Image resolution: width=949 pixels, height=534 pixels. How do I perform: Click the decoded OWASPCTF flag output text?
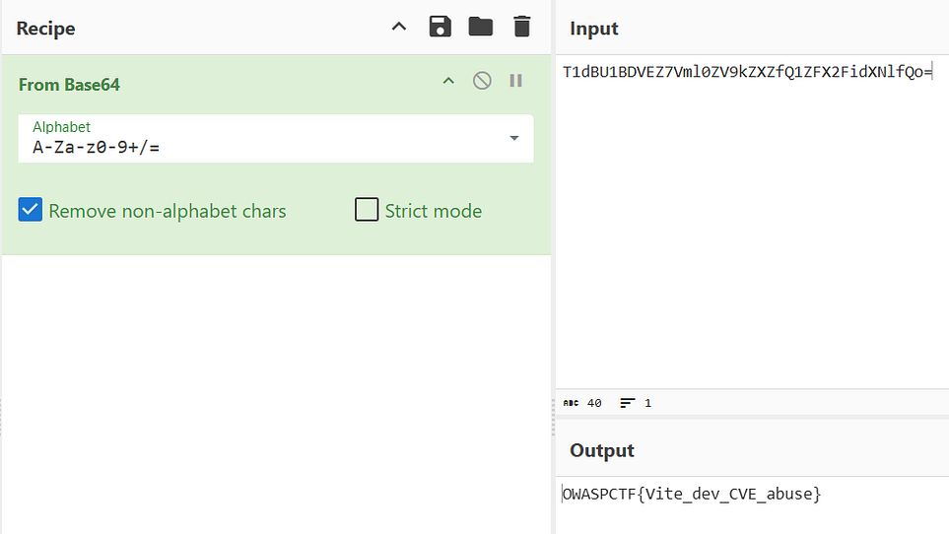pos(692,494)
